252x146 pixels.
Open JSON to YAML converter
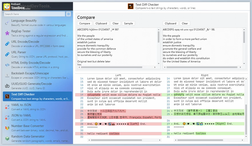pos(37,117)
